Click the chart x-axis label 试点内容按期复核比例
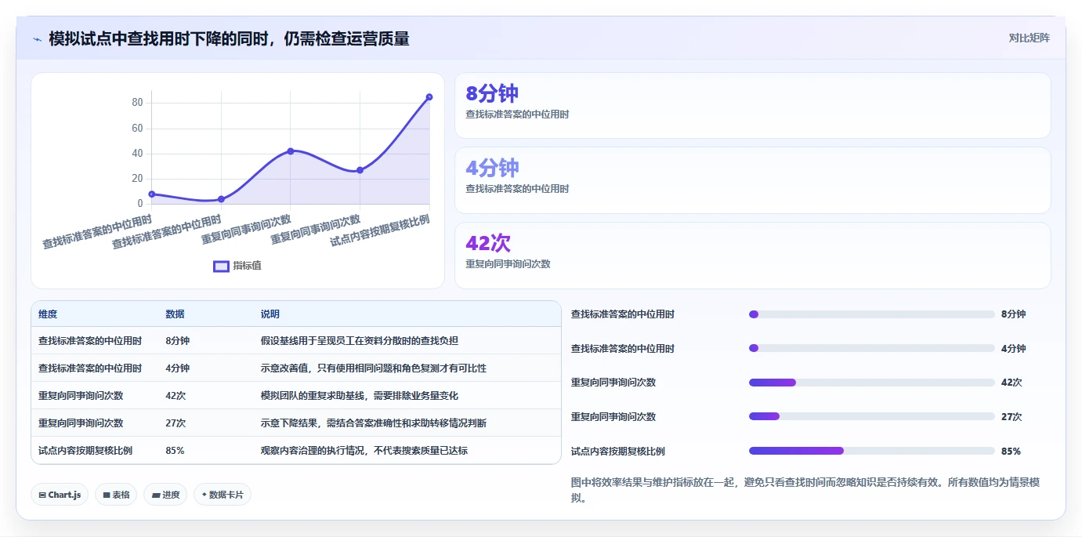This screenshot has width=1082, height=537. pos(380,230)
